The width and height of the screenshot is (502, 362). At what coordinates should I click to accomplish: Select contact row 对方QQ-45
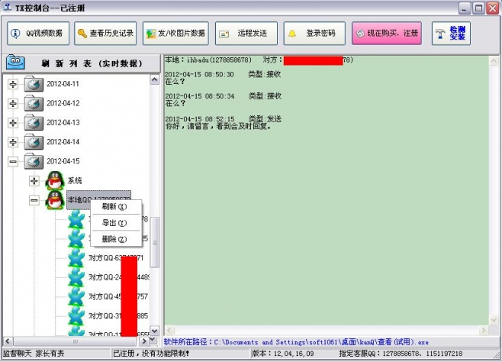click(118, 296)
